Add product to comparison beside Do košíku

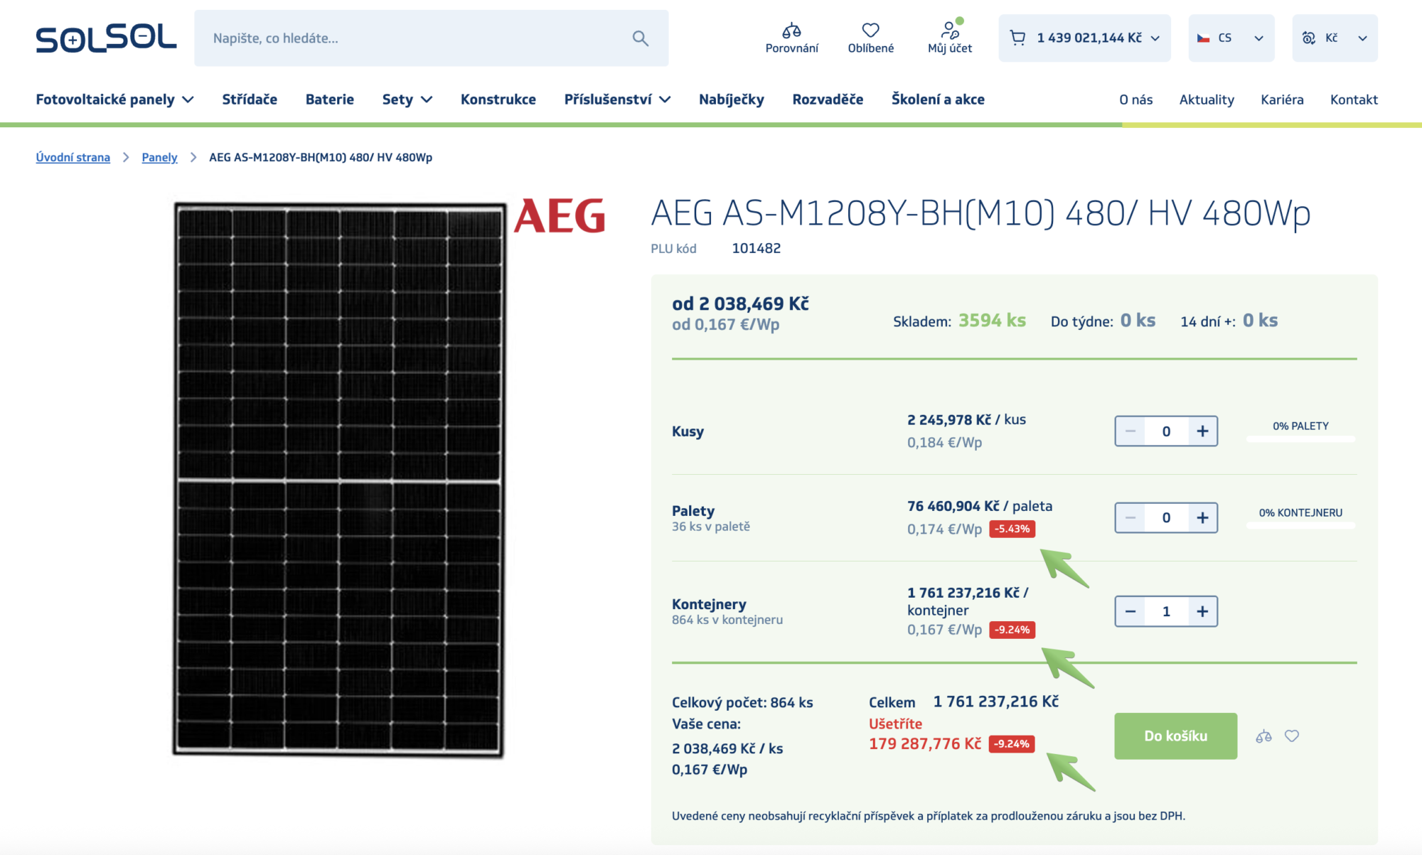click(x=1263, y=736)
